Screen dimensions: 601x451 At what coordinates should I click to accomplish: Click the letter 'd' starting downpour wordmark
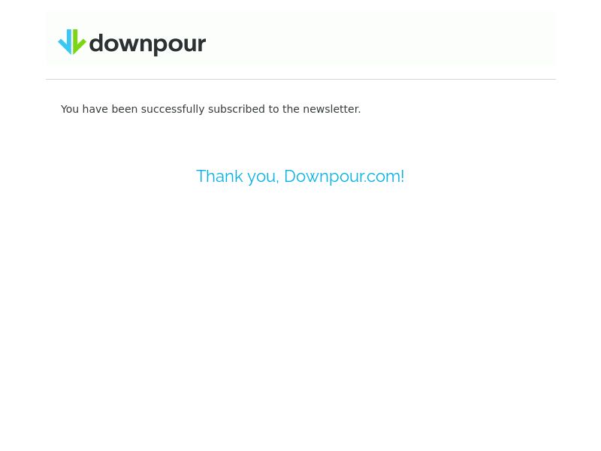(x=96, y=43)
